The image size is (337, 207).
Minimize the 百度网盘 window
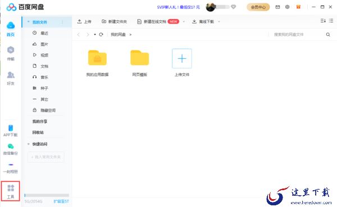point(314,7)
